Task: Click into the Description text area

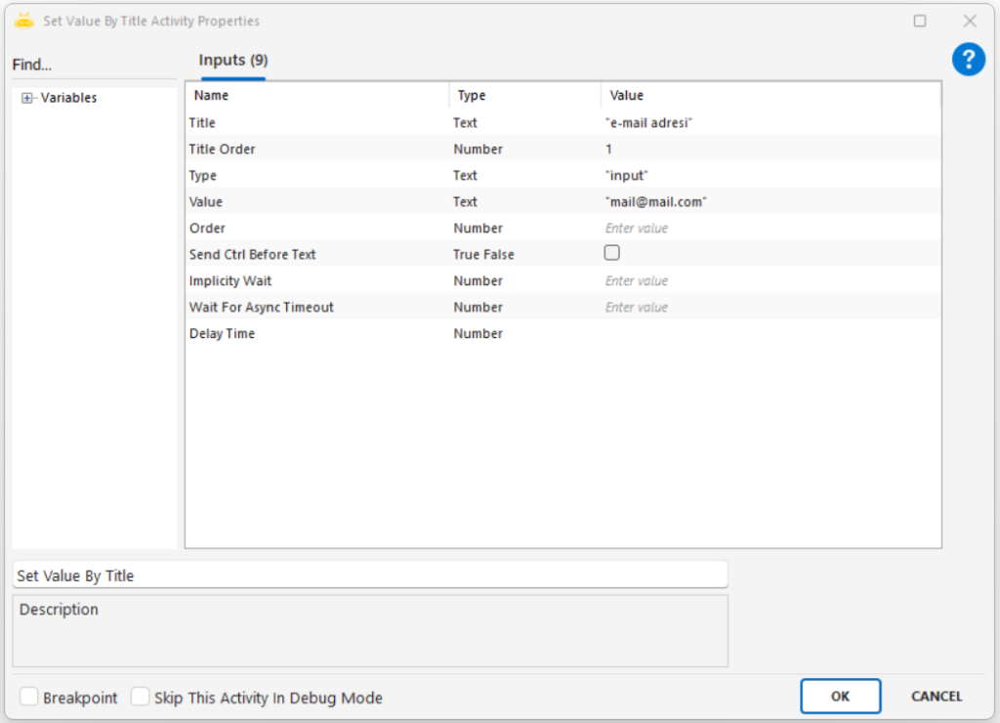Action: [369, 631]
